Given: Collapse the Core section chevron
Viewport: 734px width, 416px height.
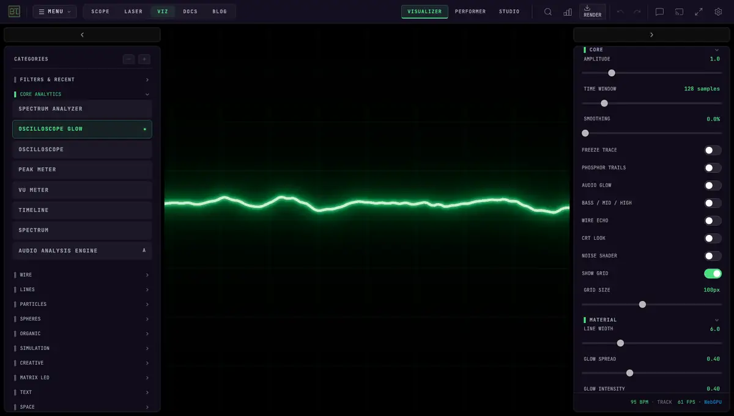Looking at the screenshot, I should click(x=717, y=50).
